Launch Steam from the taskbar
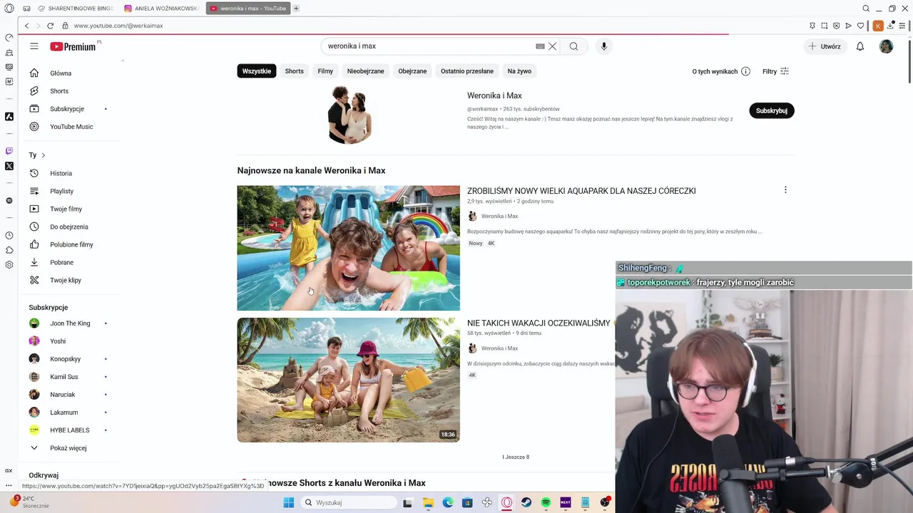The height and width of the screenshot is (513, 913). click(x=526, y=502)
